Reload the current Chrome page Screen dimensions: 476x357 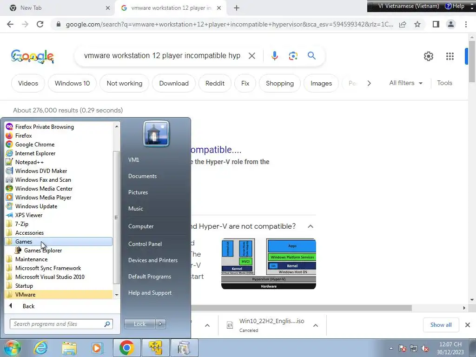40,24
